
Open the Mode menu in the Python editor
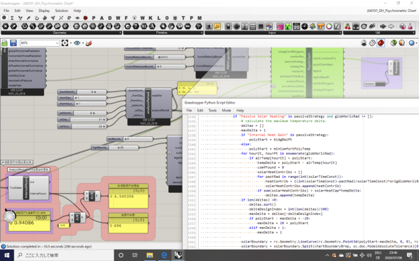[x=227, y=110]
